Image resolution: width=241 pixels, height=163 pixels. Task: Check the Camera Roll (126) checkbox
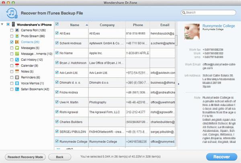click(x=12, y=30)
